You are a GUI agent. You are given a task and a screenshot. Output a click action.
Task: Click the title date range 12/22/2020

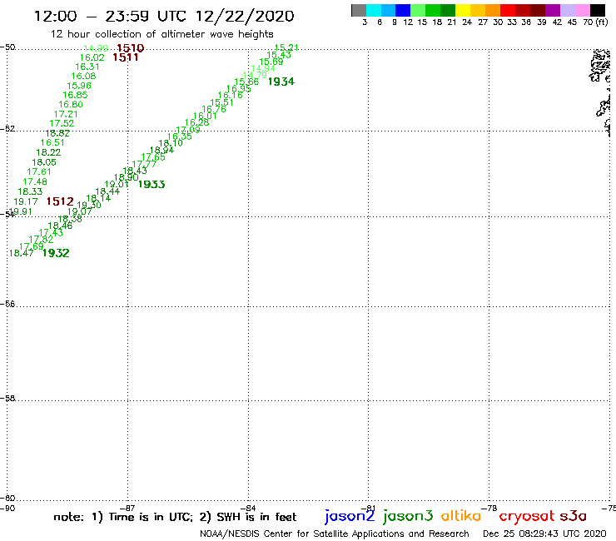(x=245, y=16)
